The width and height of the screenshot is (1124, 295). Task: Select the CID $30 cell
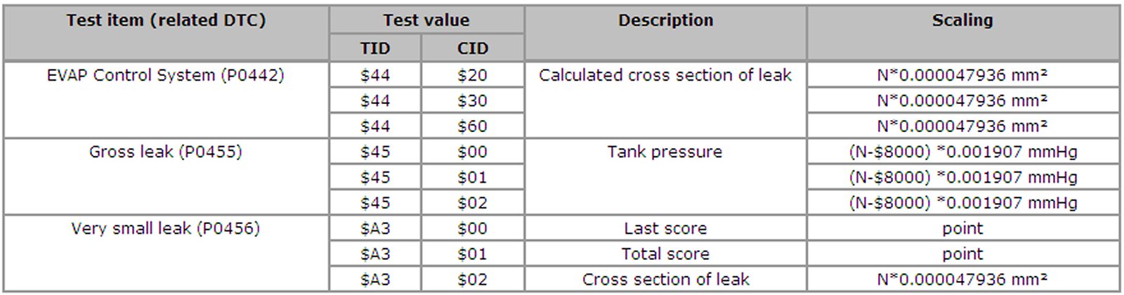tap(472, 101)
